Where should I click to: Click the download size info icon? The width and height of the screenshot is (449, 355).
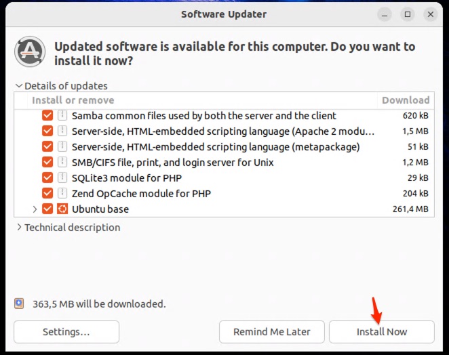click(x=19, y=304)
